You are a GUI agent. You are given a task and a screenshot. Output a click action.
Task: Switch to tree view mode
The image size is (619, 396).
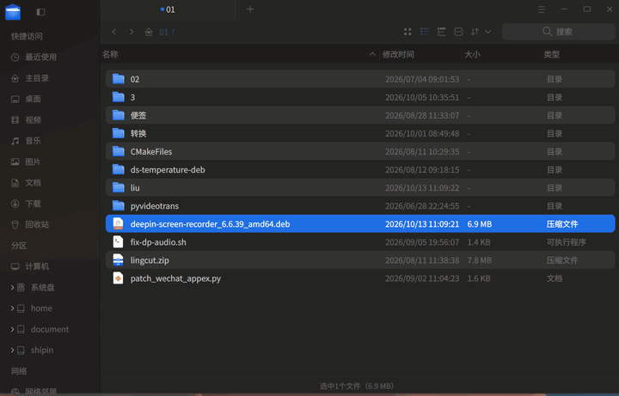click(441, 32)
